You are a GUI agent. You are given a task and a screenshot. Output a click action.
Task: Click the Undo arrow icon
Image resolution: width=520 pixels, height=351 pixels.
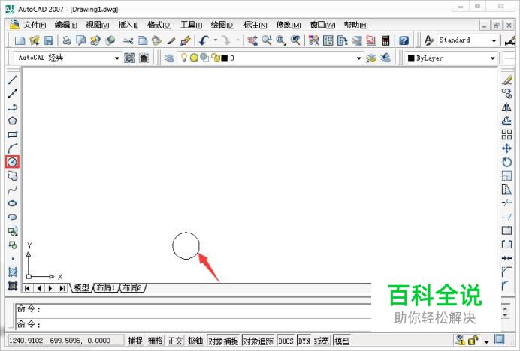[x=204, y=40]
